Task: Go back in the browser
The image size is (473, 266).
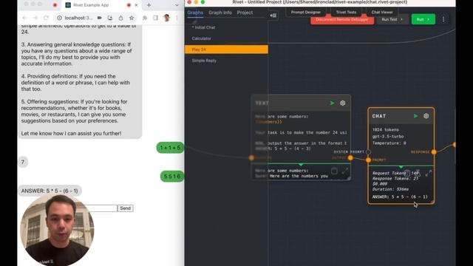Action: click(24, 18)
